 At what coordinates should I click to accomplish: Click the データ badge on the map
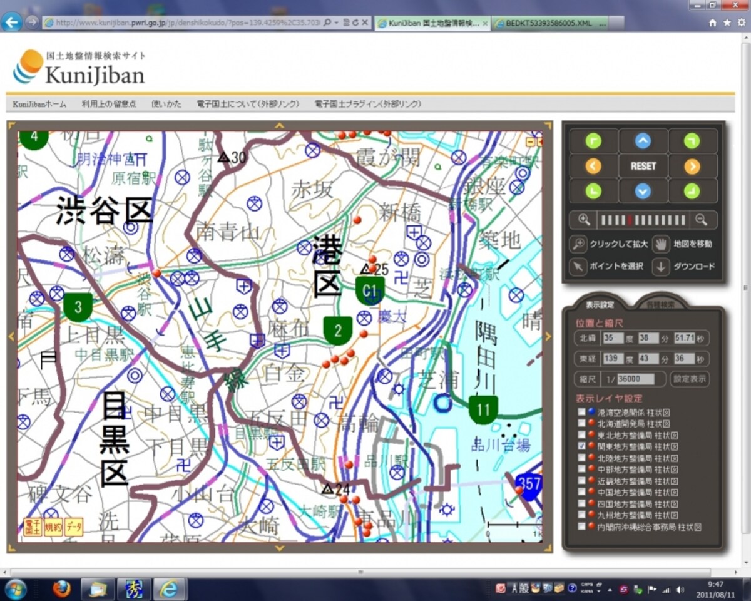74,527
